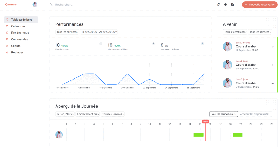Click the user avatar beside Qarnata logo

[35, 5]
